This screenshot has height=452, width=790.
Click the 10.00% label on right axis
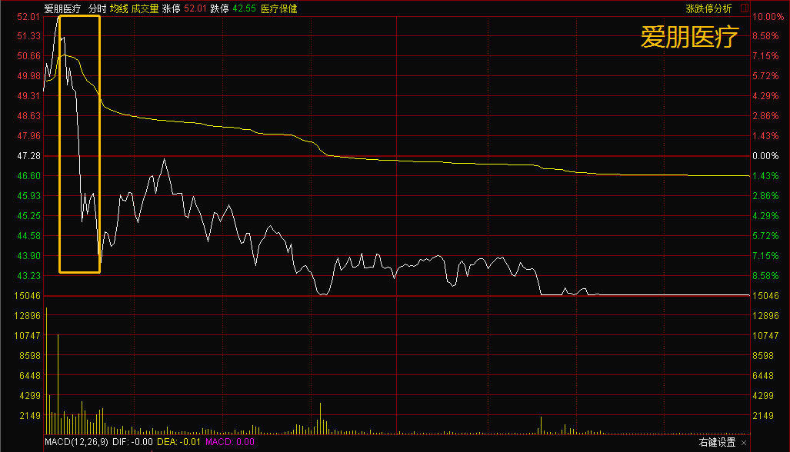coord(768,17)
